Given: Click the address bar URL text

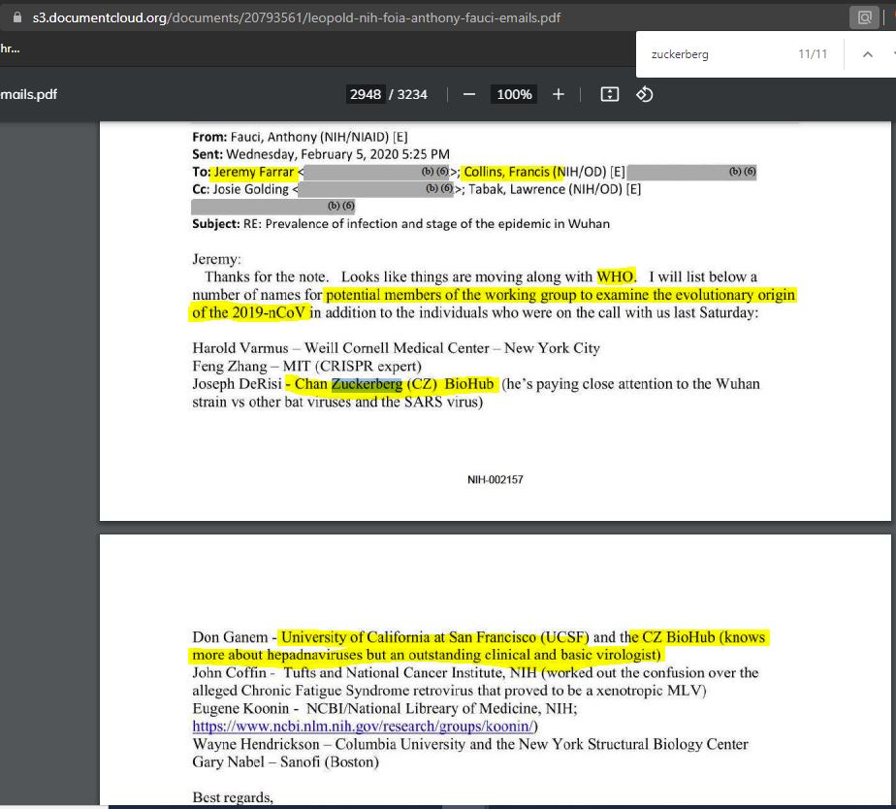Looking at the screenshot, I should (296, 17).
